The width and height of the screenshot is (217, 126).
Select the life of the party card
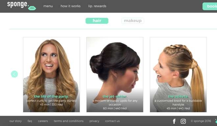[52, 75]
